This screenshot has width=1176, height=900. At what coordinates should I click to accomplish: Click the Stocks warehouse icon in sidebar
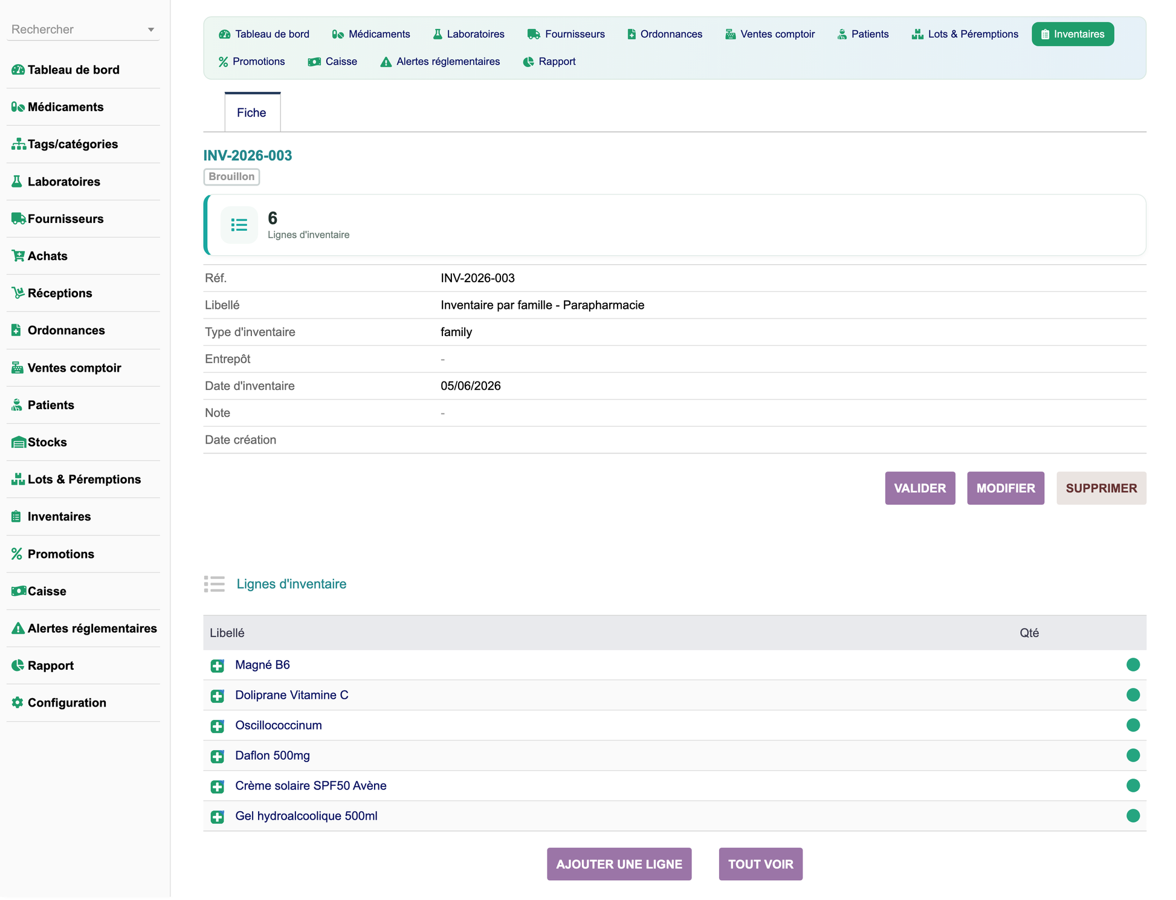[19, 442]
